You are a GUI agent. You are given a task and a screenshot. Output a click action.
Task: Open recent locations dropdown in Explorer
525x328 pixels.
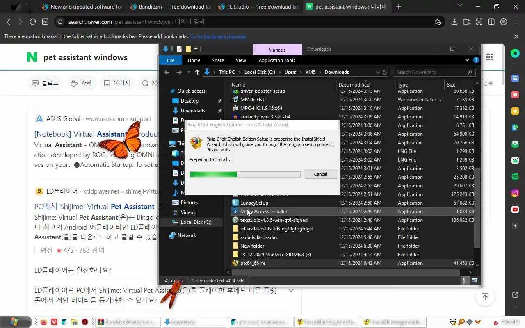click(189, 72)
